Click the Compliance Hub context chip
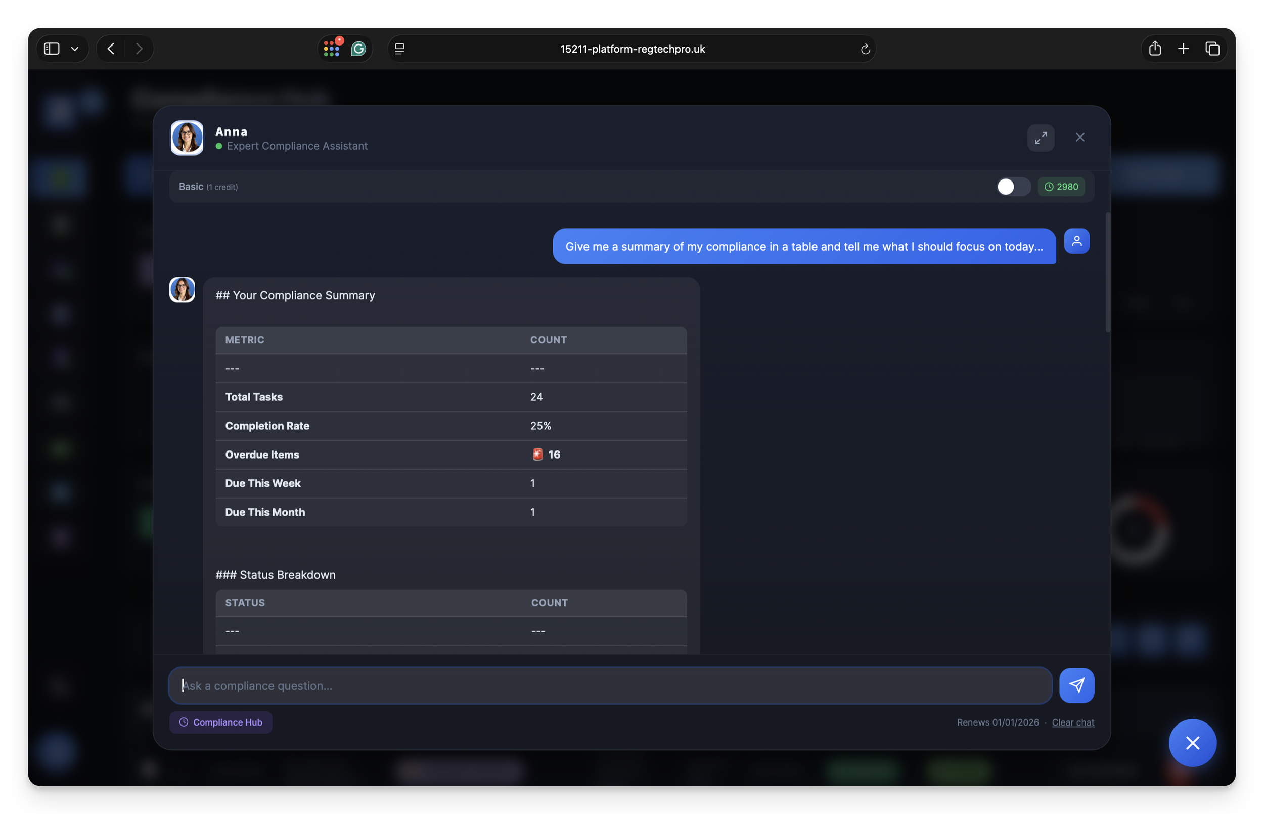The width and height of the screenshot is (1264, 814). click(221, 722)
